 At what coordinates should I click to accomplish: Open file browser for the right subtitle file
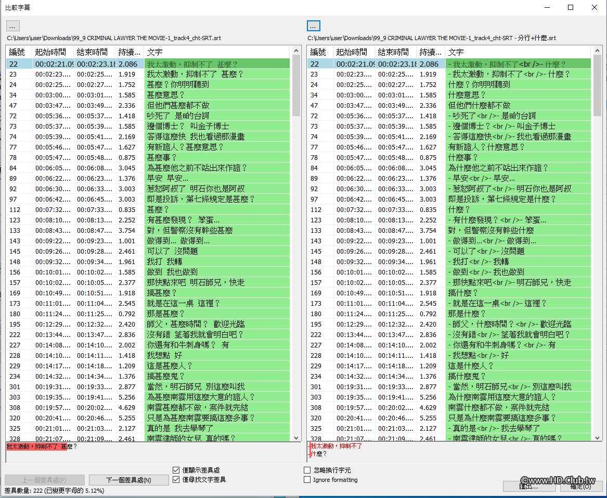click(x=313, y=26)
